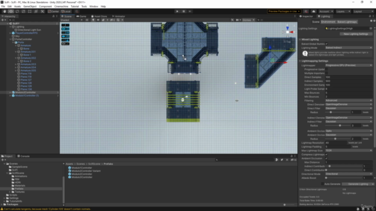Viewport: 376px width, 211px height.
Task: Open the Cinemachine menu
Action: [x=61, y=6]
